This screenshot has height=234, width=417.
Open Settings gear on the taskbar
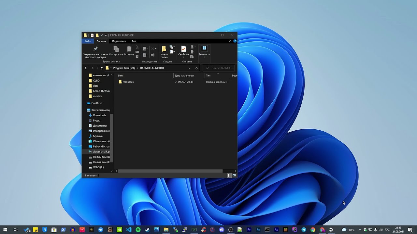pyautogui.click(x=331, y=230)
